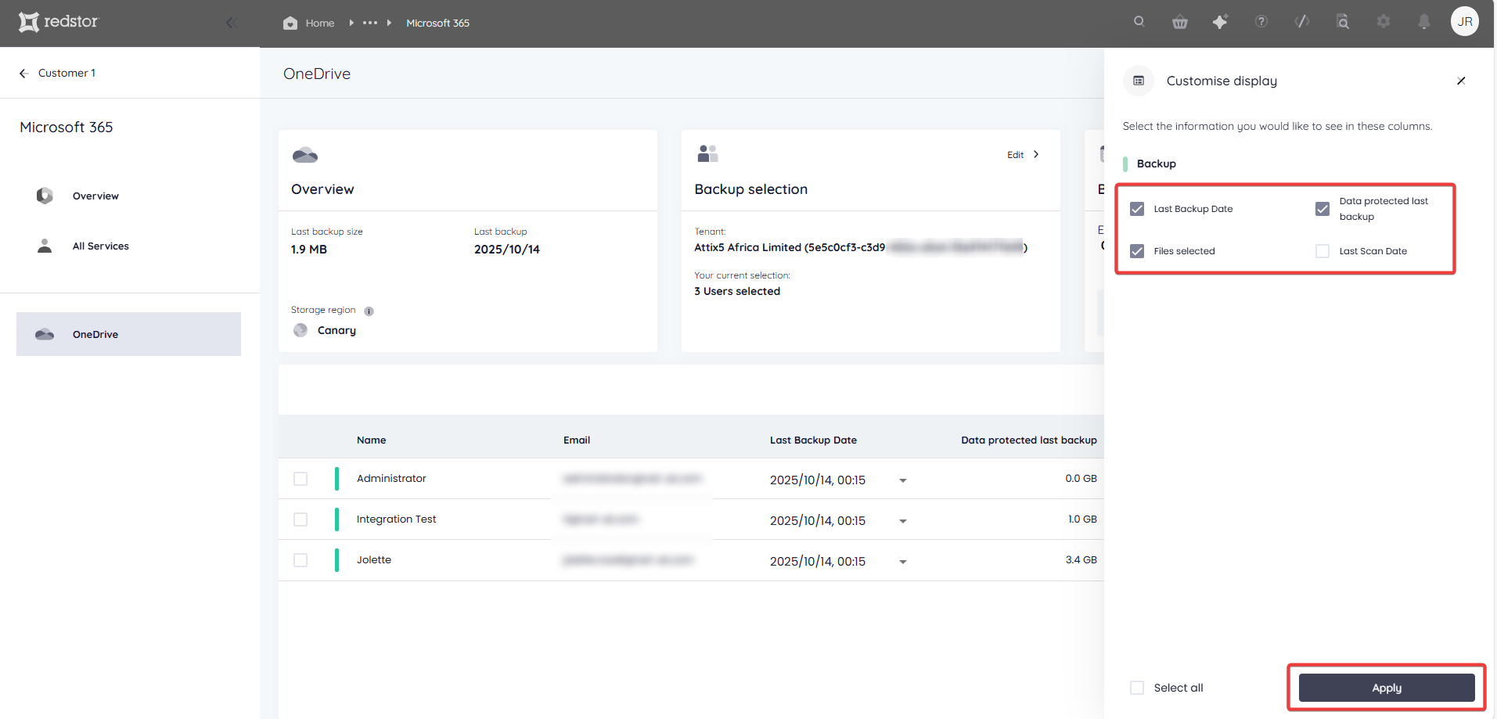
Task: Select the Administrator row checkbox
Action: pos(300,479)
